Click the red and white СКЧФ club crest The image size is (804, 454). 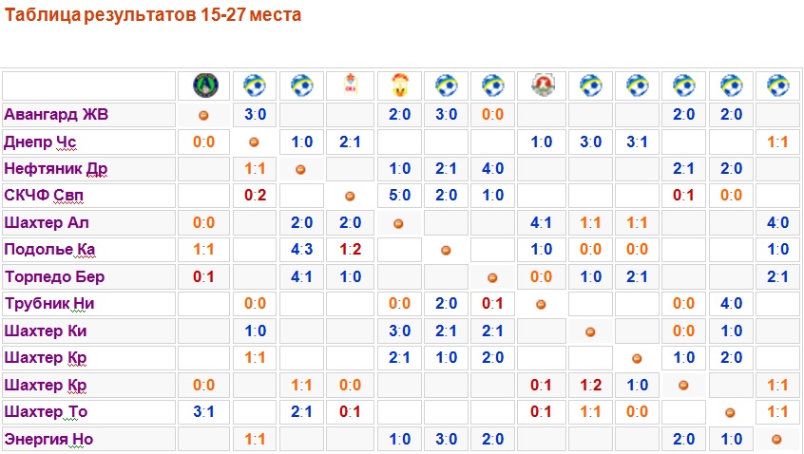pyautogui.click(x=349, y=85)
